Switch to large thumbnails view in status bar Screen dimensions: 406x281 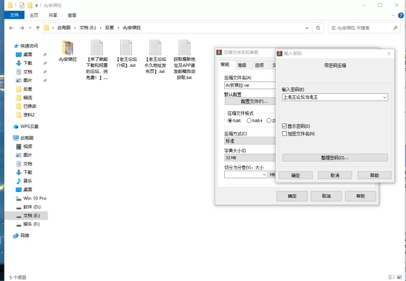pyautogui.click(x=399, y=277)
